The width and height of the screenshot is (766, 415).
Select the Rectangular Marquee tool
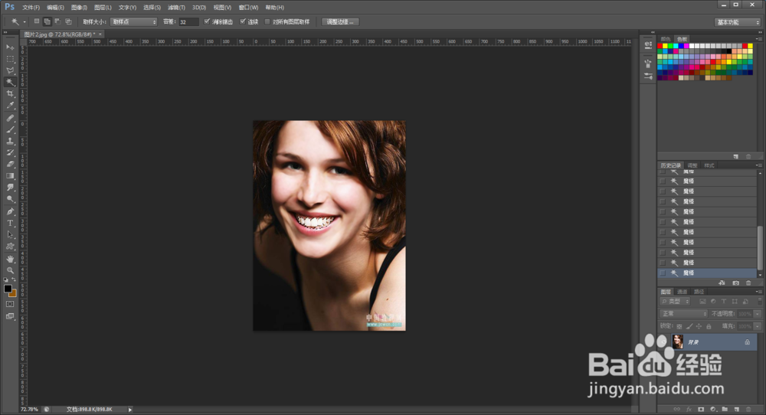pos(10,59)
